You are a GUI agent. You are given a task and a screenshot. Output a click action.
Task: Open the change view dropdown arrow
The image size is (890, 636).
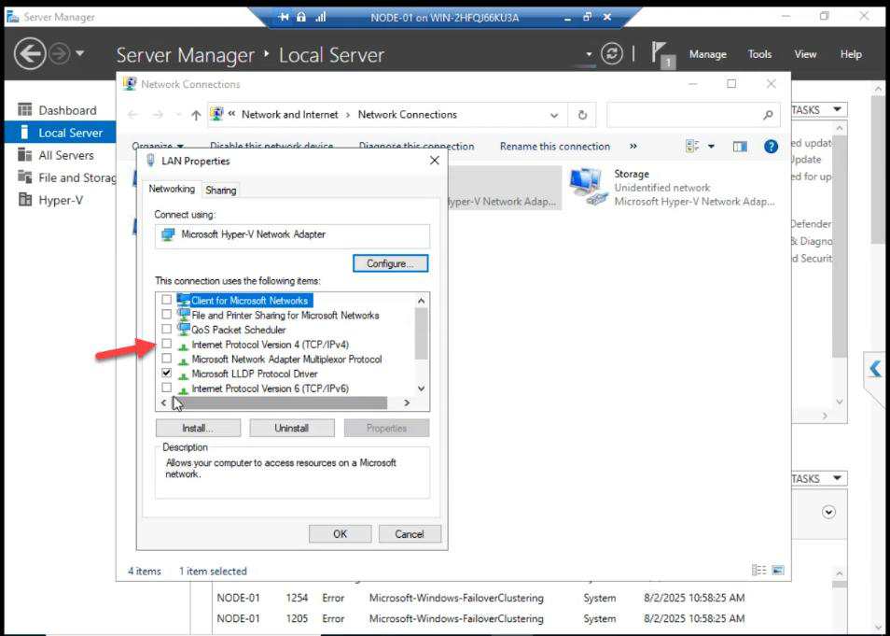point(711,147)
